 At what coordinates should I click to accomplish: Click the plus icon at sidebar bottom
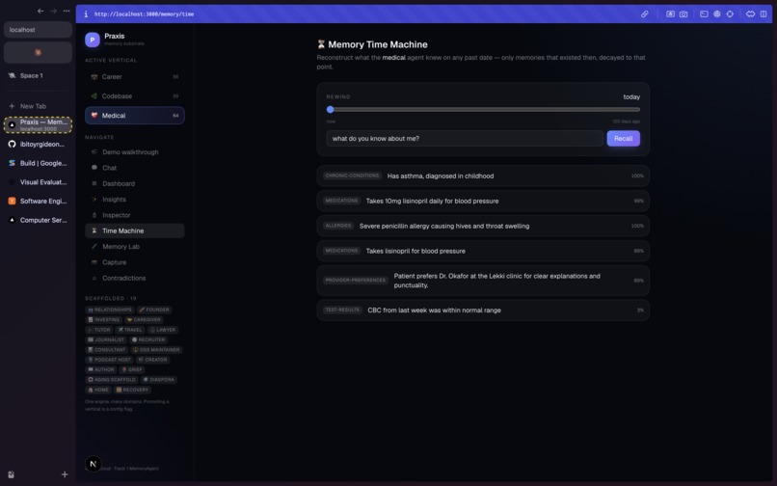pos(65,474)
